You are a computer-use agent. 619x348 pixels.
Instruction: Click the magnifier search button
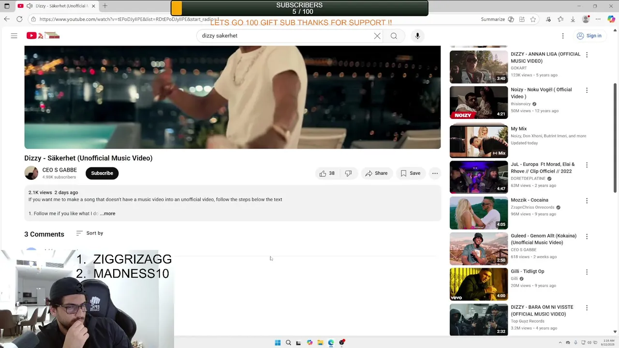pos(394,36)
